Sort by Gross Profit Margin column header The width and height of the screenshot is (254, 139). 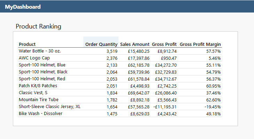200,44
